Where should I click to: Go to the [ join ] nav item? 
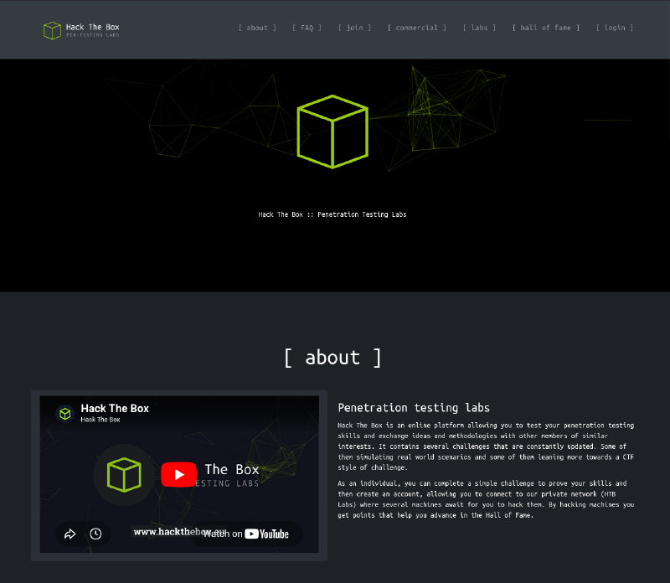[x=354, y=28]
